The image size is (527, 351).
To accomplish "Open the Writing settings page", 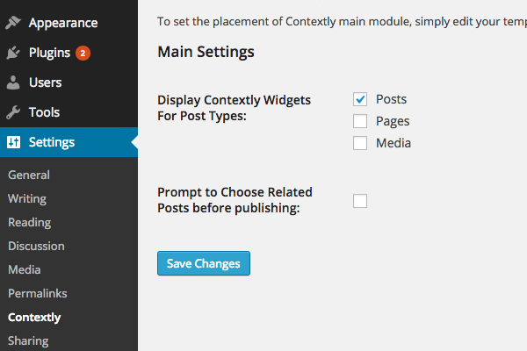I will tap(27, 199).
